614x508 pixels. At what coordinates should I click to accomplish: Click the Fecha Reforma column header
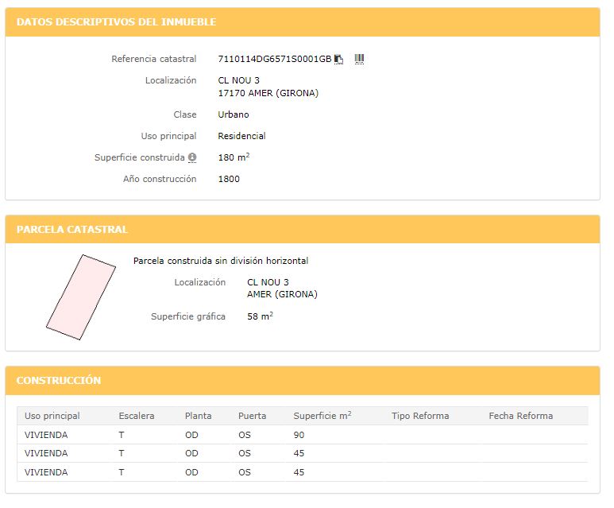pyautogui.click(x=521, y=416)
